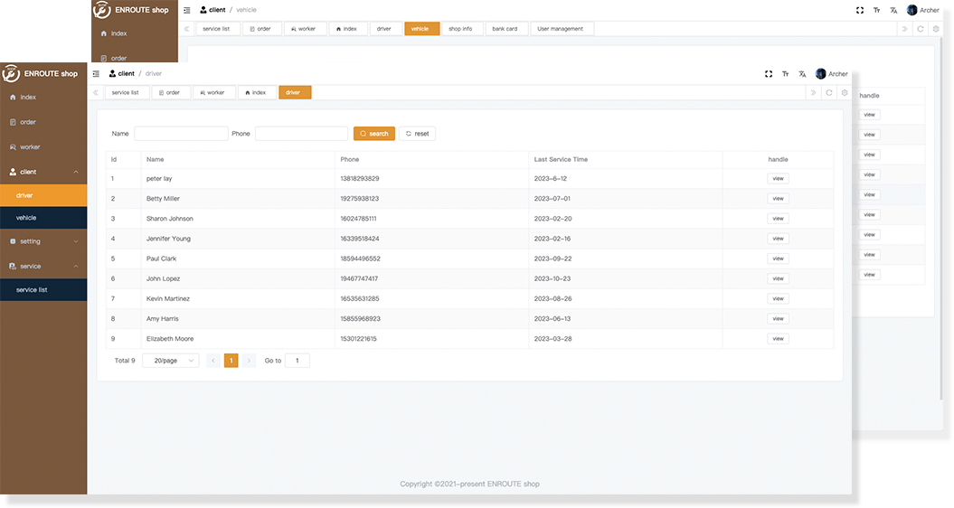Toggle sidebar collapse icon beside client / driver breadcrumb
The image size is (954, 508).
pyautogui.click(x=96, y=73)
